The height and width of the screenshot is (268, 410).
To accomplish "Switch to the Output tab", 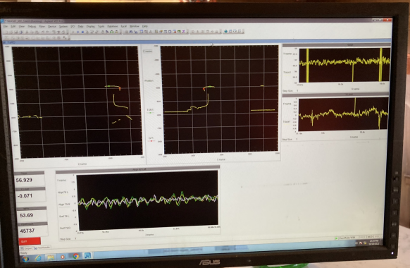I will 27,248.
